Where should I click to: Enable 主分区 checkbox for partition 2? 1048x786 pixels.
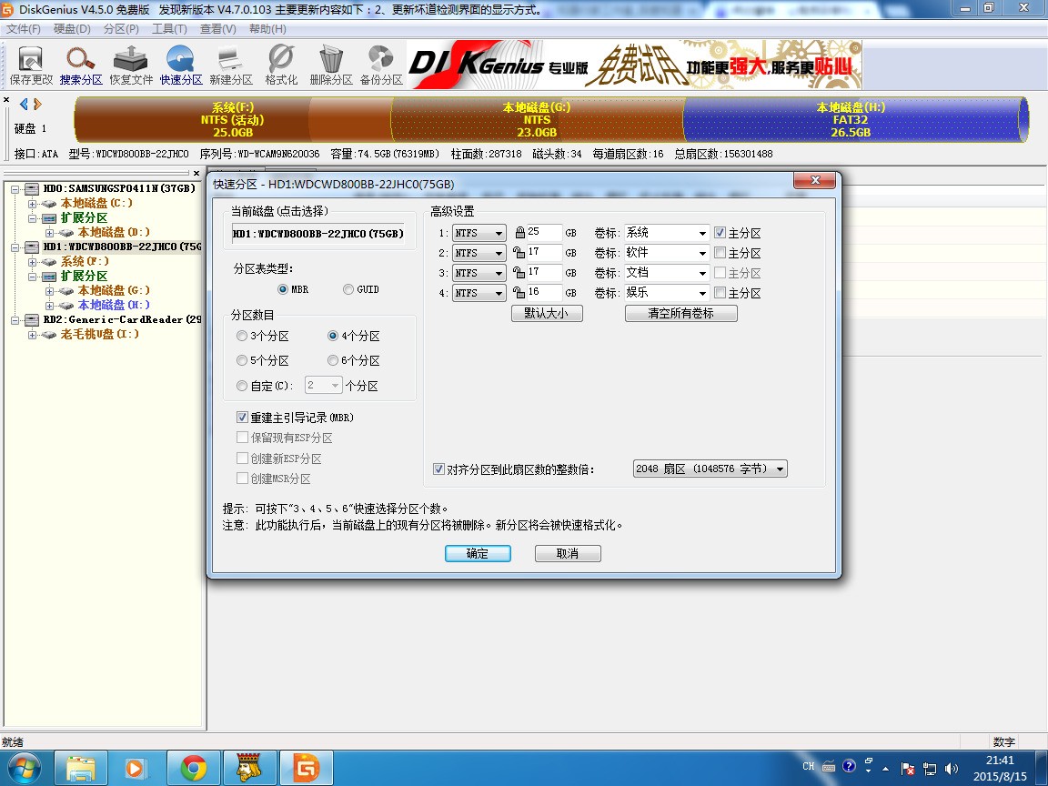[x=720, y=253]
